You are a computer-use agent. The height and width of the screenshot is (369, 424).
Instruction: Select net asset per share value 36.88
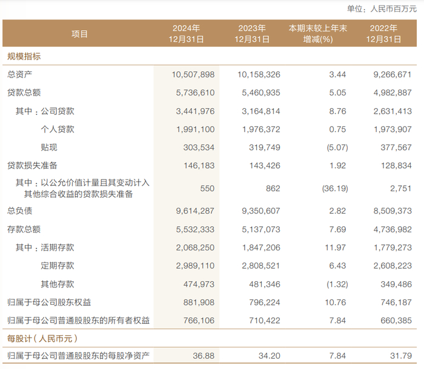click(x=204, y=356)
